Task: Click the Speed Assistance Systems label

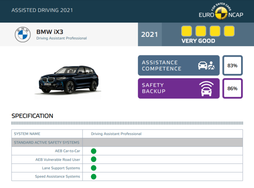Action: pos(58,176)
